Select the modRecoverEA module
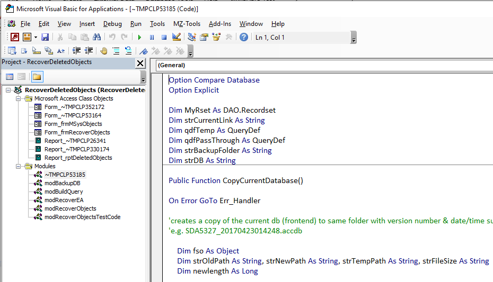 [x=64, y=200]
